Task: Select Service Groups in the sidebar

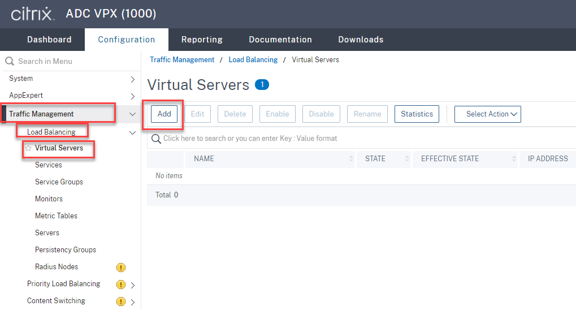Action: [59, 182]
